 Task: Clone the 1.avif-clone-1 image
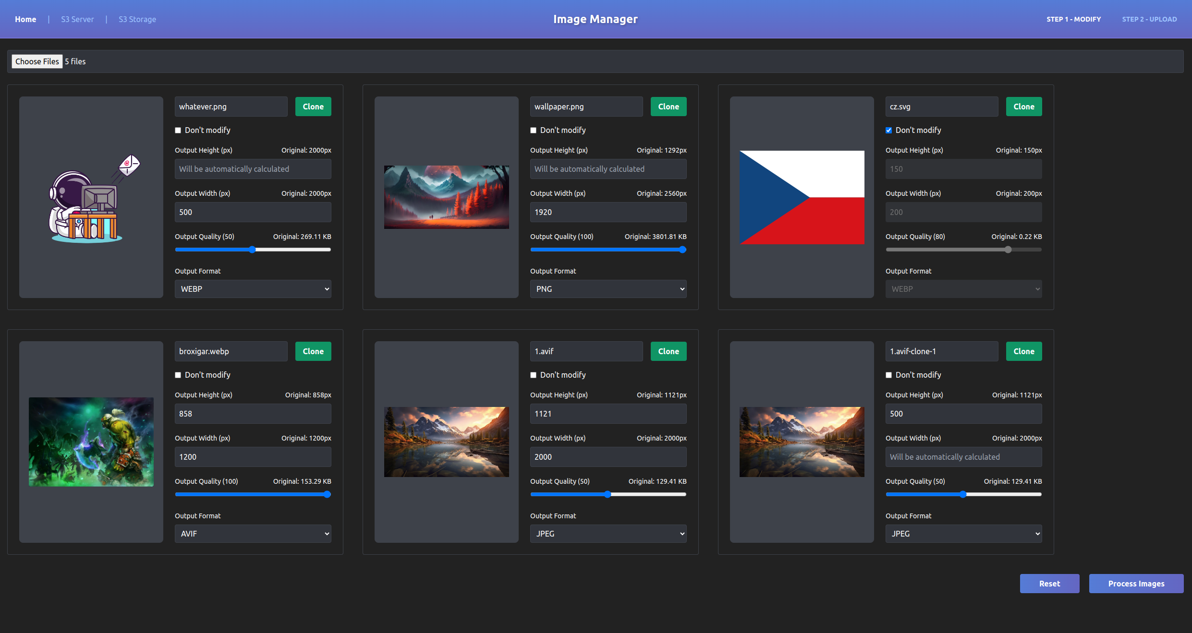point(1023,351)
